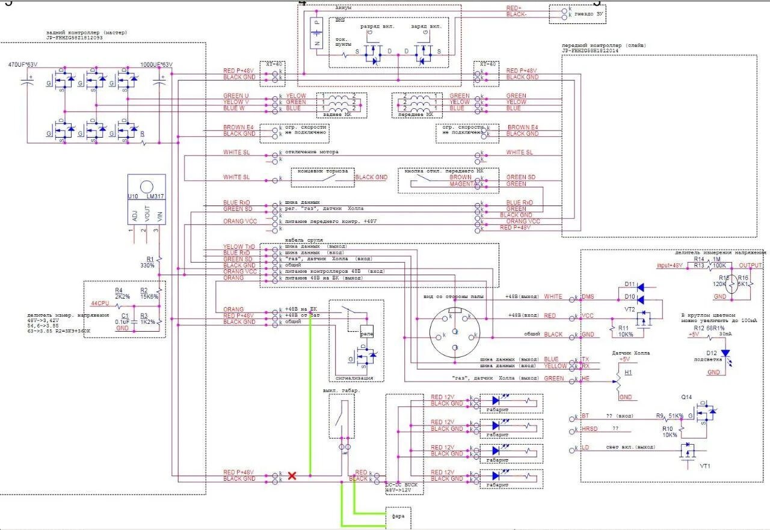Click the D11 diode symbol
770x530 pixels.
pyautogui.click(x=641, y=287)
